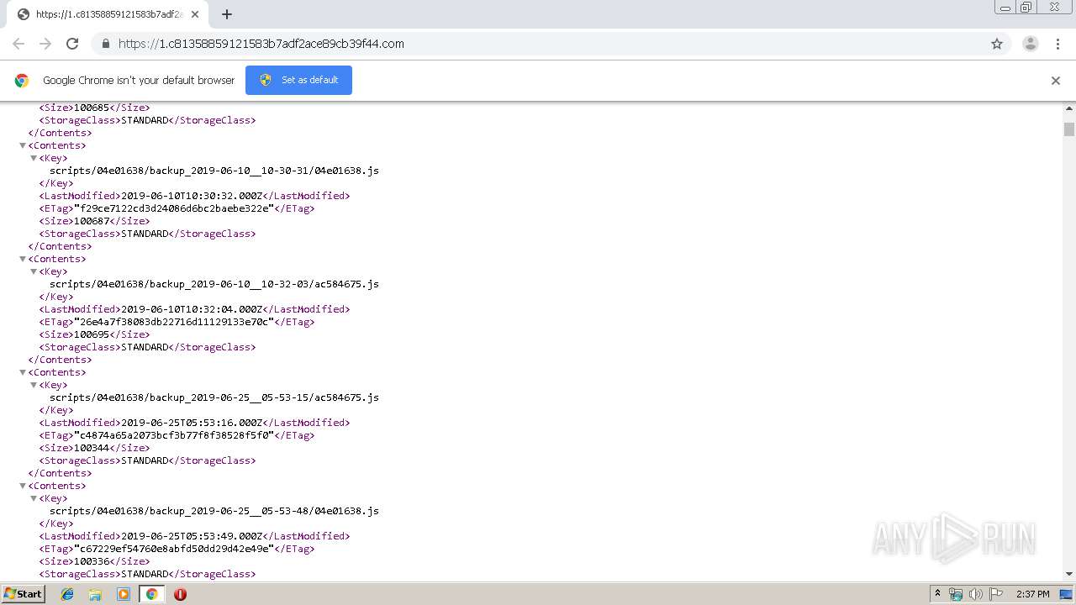Click the browser forward arrow
This screenshot has height=605, width=1076.
click(45, 44)
